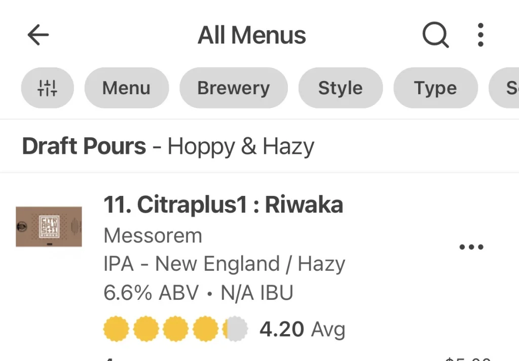Open the Brewery filter chip

point(234,88)
